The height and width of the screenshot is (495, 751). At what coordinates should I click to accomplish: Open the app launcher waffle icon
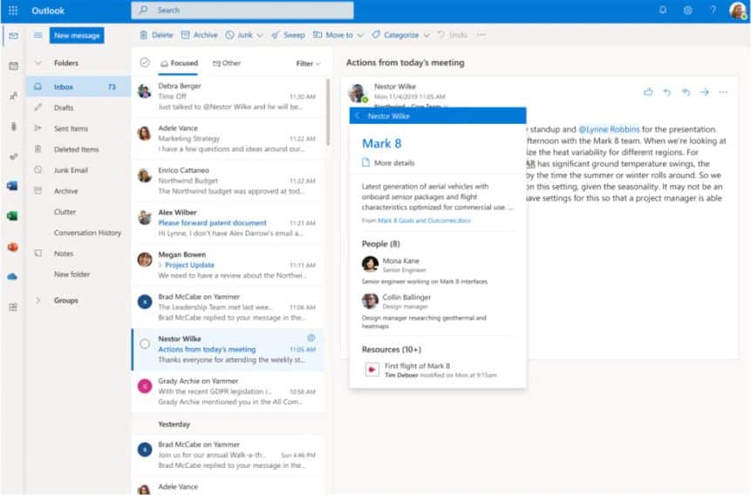click(x=13, y=10)
